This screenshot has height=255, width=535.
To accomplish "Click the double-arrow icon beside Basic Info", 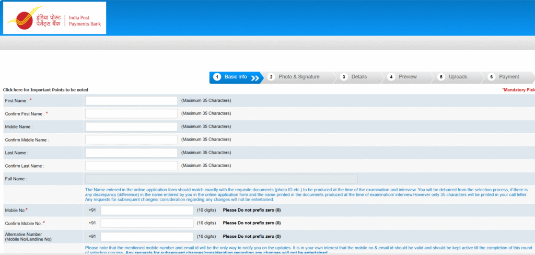I will [255, 78].
